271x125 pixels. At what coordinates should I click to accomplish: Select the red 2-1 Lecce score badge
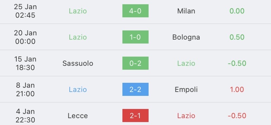[x=135, y=116]
